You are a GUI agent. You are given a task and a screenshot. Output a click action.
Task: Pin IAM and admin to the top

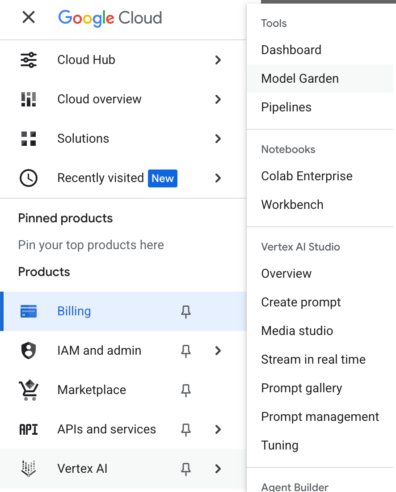point(186,351)
